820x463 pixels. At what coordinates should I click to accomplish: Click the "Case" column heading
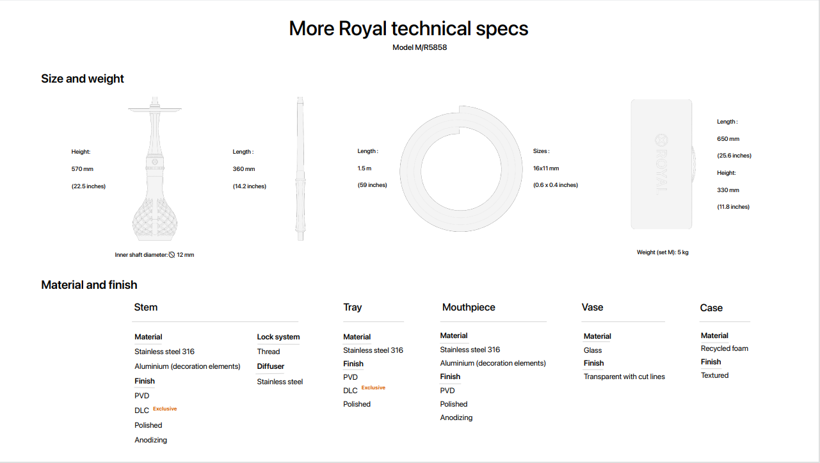point(711,308)
